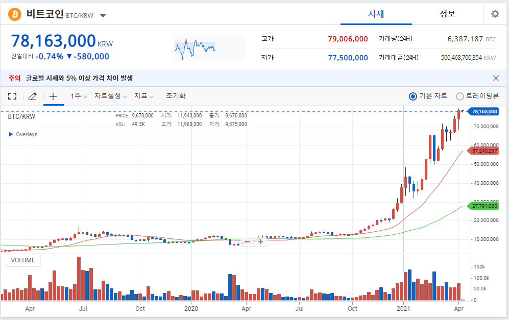Click the Bitcoin logo icon
509x320 pixels.
15,14
